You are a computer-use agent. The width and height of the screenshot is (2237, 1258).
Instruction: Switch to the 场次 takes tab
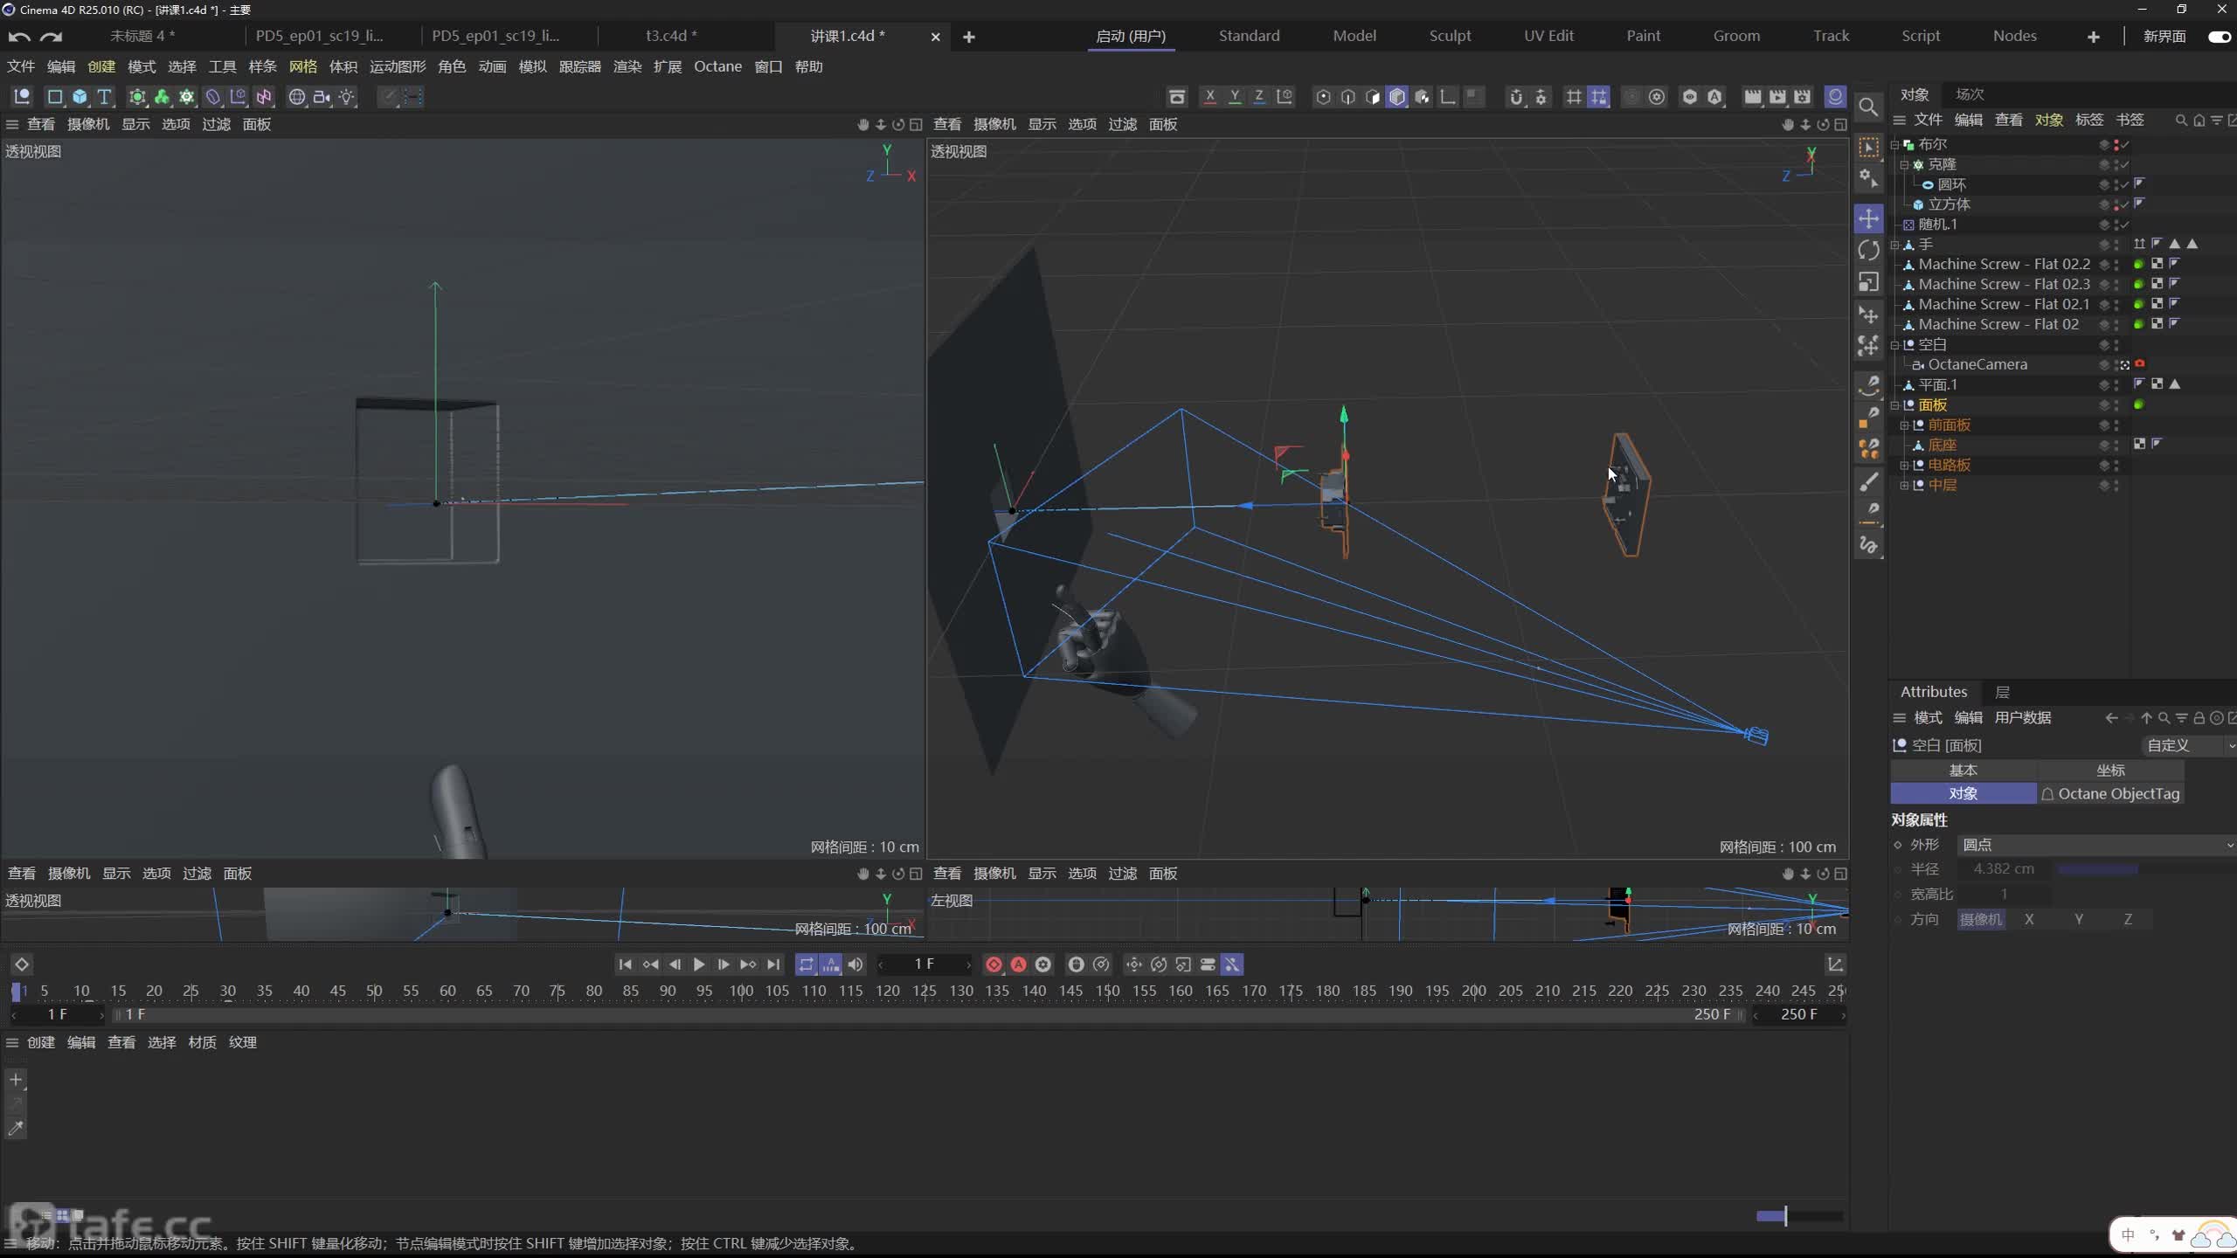tap(1970, 94)
